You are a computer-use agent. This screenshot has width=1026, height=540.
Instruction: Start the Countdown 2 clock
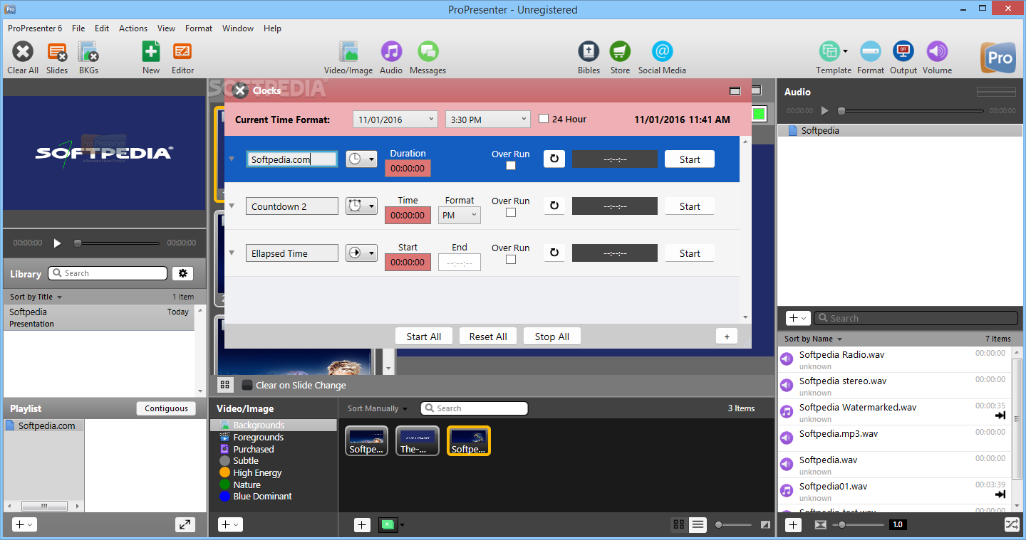tap(690, 206)
